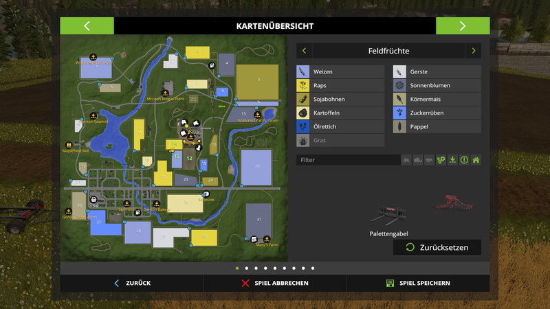Toggle the tractor vehicles filter icon
550x309 pixels.
406,160
